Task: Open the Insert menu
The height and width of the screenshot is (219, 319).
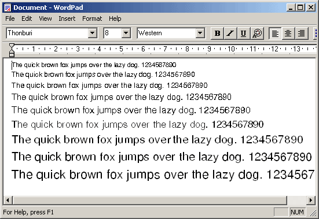Action: 67,18
